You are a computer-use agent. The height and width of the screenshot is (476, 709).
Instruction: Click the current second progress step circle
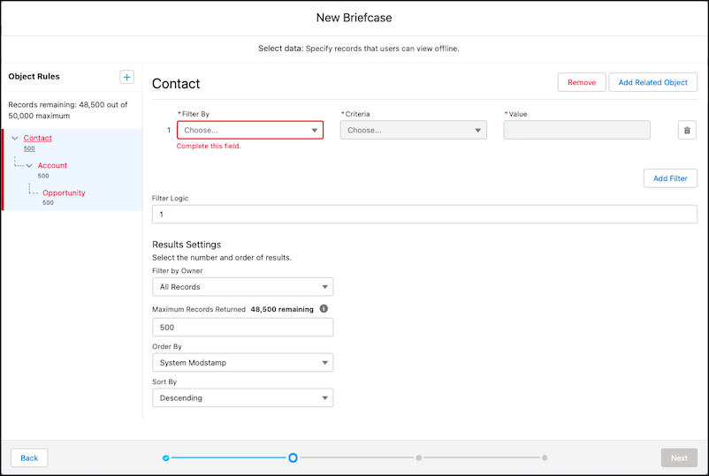click(x=293, y=457)
